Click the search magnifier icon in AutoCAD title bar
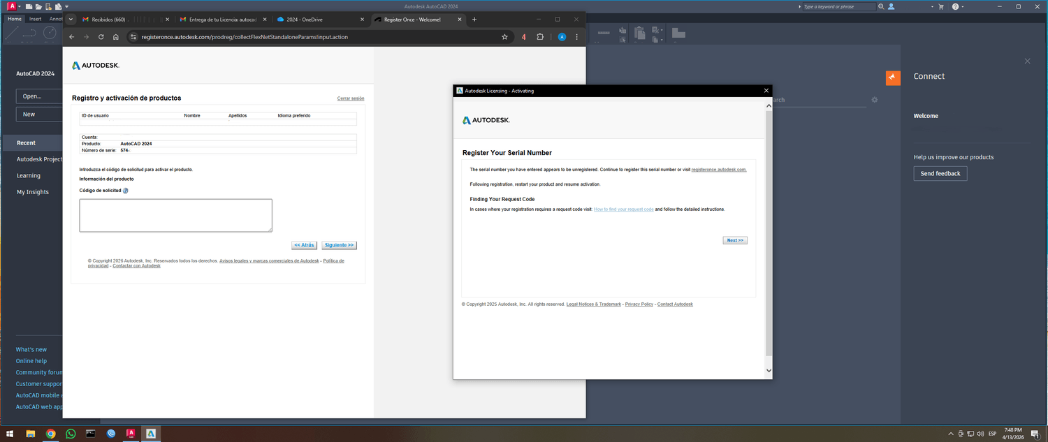The image size is (1048, 442). (x=881, y=6)
